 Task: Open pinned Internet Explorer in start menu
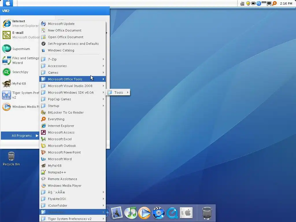pyautogui.click(x=21, y=23)
